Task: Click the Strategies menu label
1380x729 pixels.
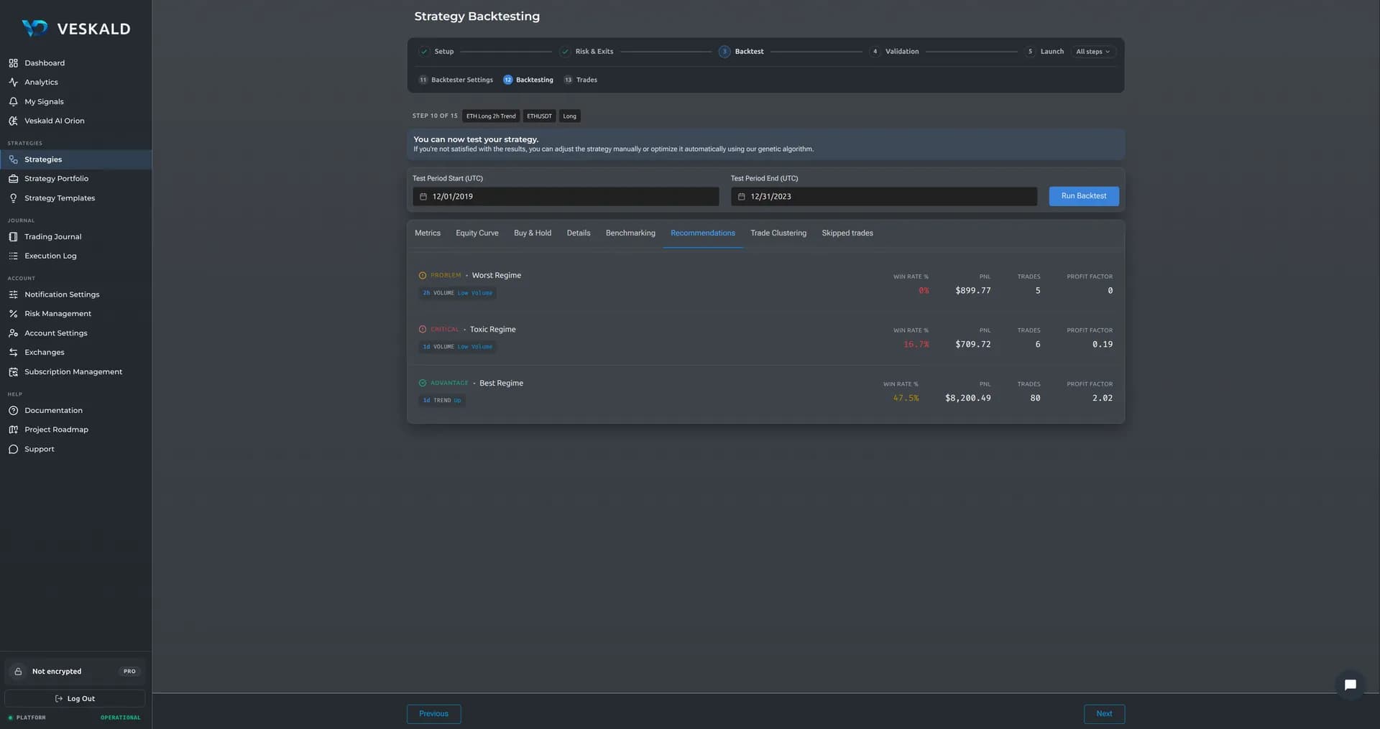Action: pyautogui.click(x=43, y=159)
